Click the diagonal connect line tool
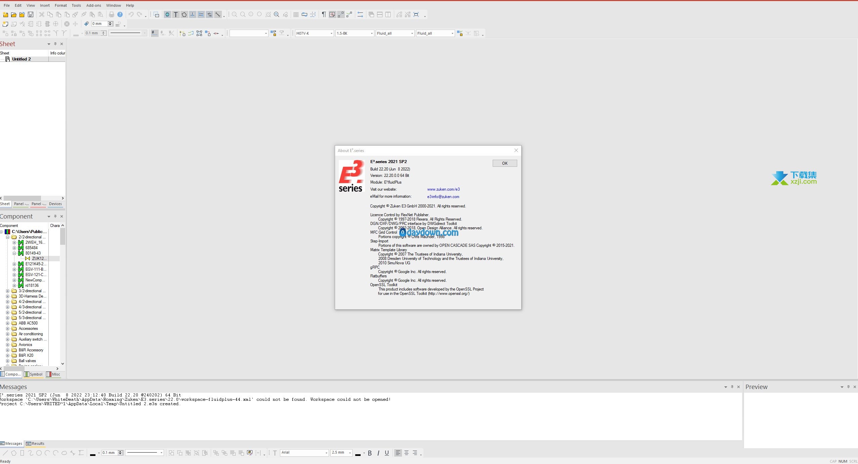 pos(218,14)
